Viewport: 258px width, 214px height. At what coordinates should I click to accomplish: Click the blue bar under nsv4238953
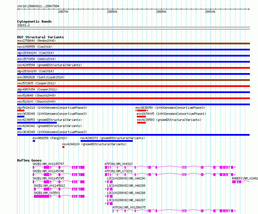click(x=37, y=123)
